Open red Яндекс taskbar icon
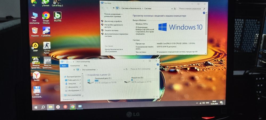 [65, 107]
